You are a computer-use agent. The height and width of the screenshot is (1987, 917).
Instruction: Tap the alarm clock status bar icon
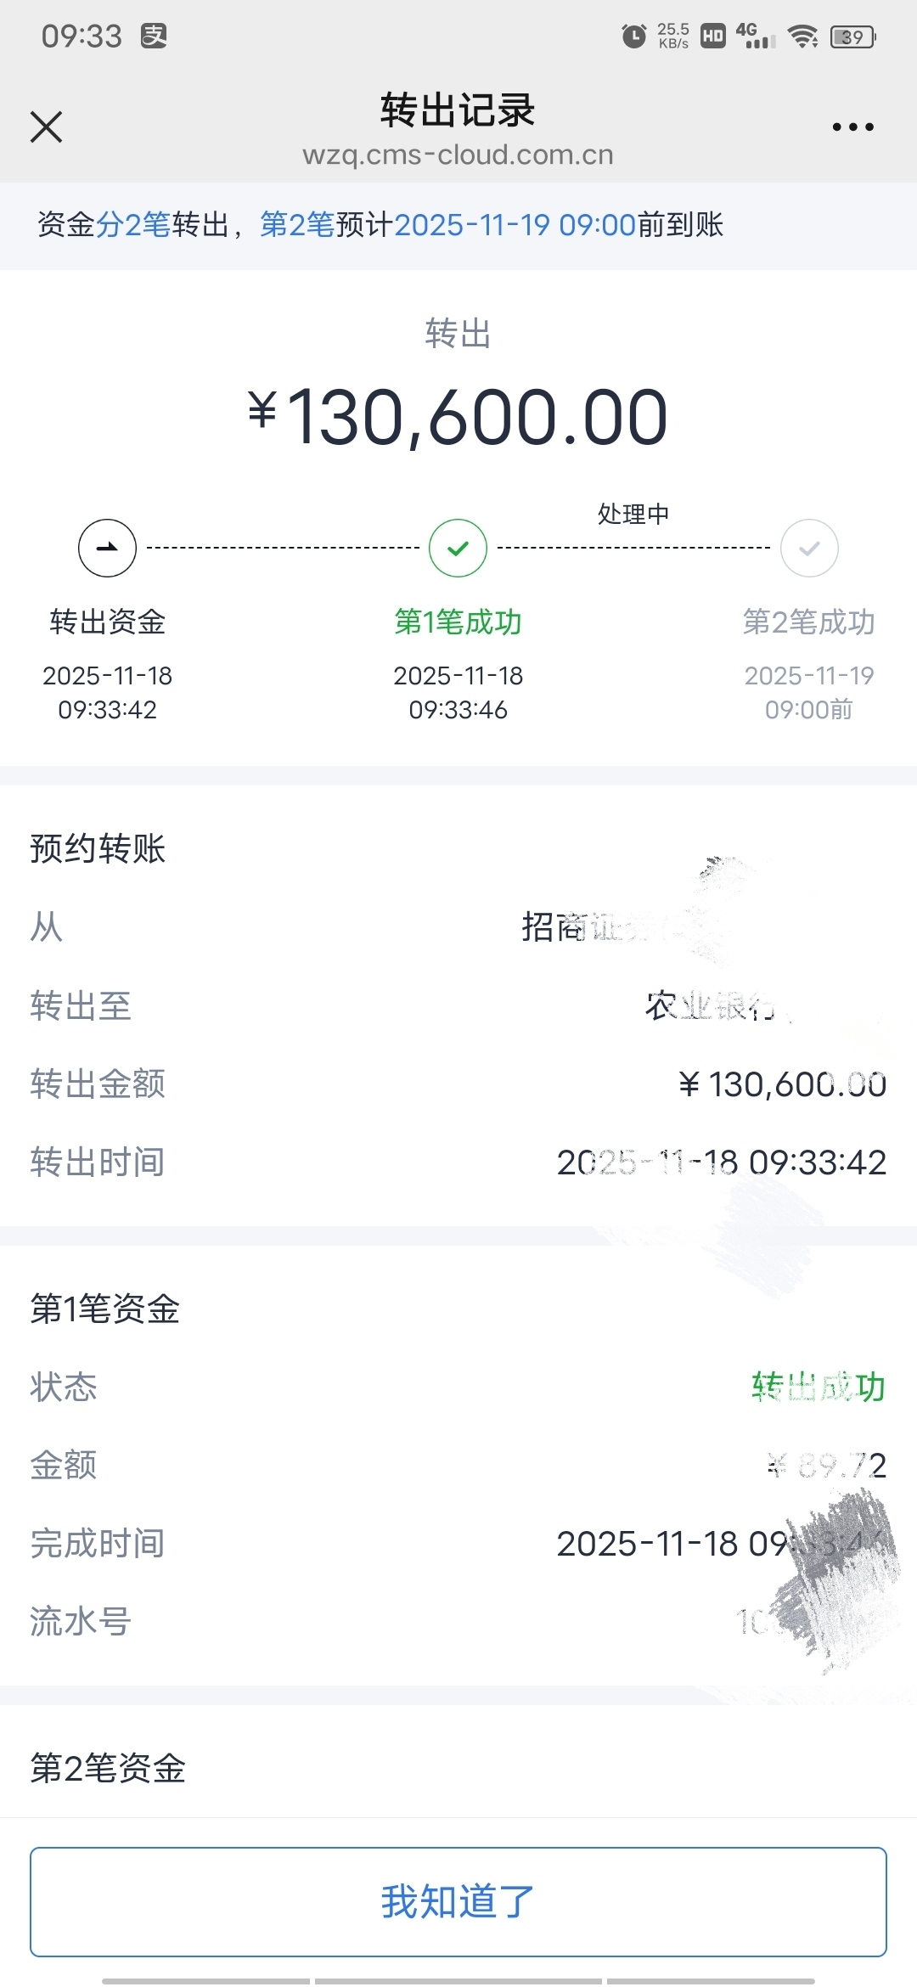[633, 37]
